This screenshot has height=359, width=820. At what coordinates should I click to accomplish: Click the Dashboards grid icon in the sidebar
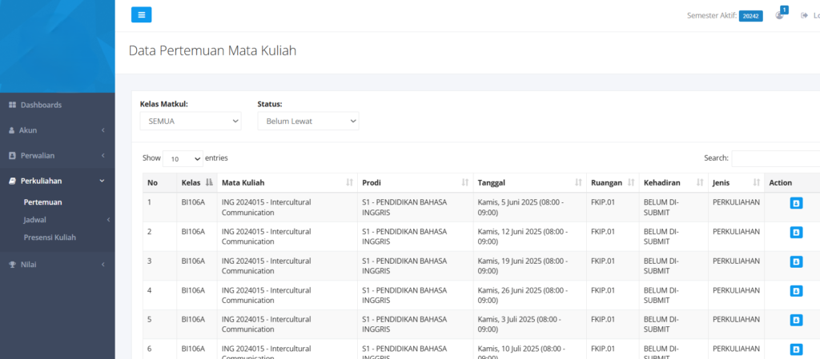click(x=13, y=105)
